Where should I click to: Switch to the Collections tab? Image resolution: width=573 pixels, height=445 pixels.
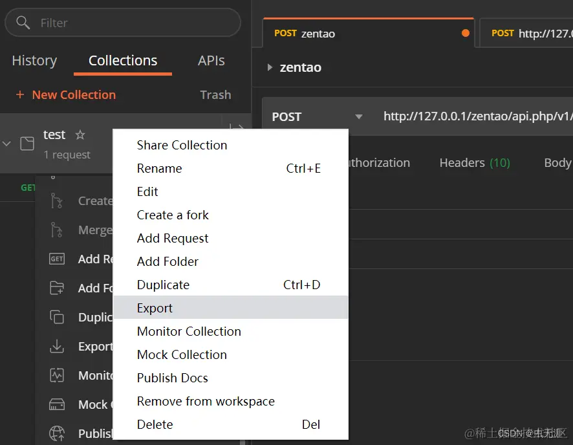coord(123,61)
